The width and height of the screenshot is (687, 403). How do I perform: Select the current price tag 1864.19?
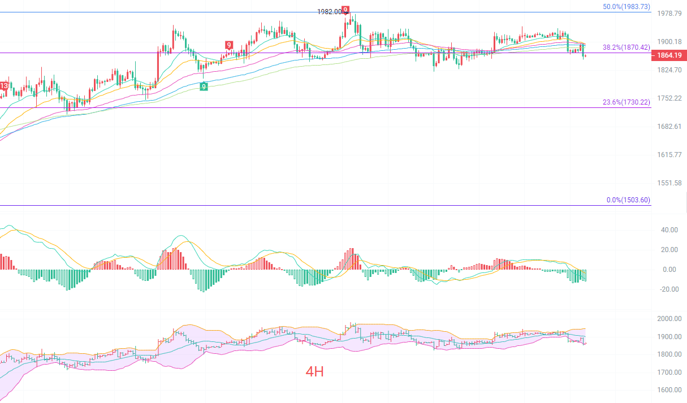tap(670, 55)
